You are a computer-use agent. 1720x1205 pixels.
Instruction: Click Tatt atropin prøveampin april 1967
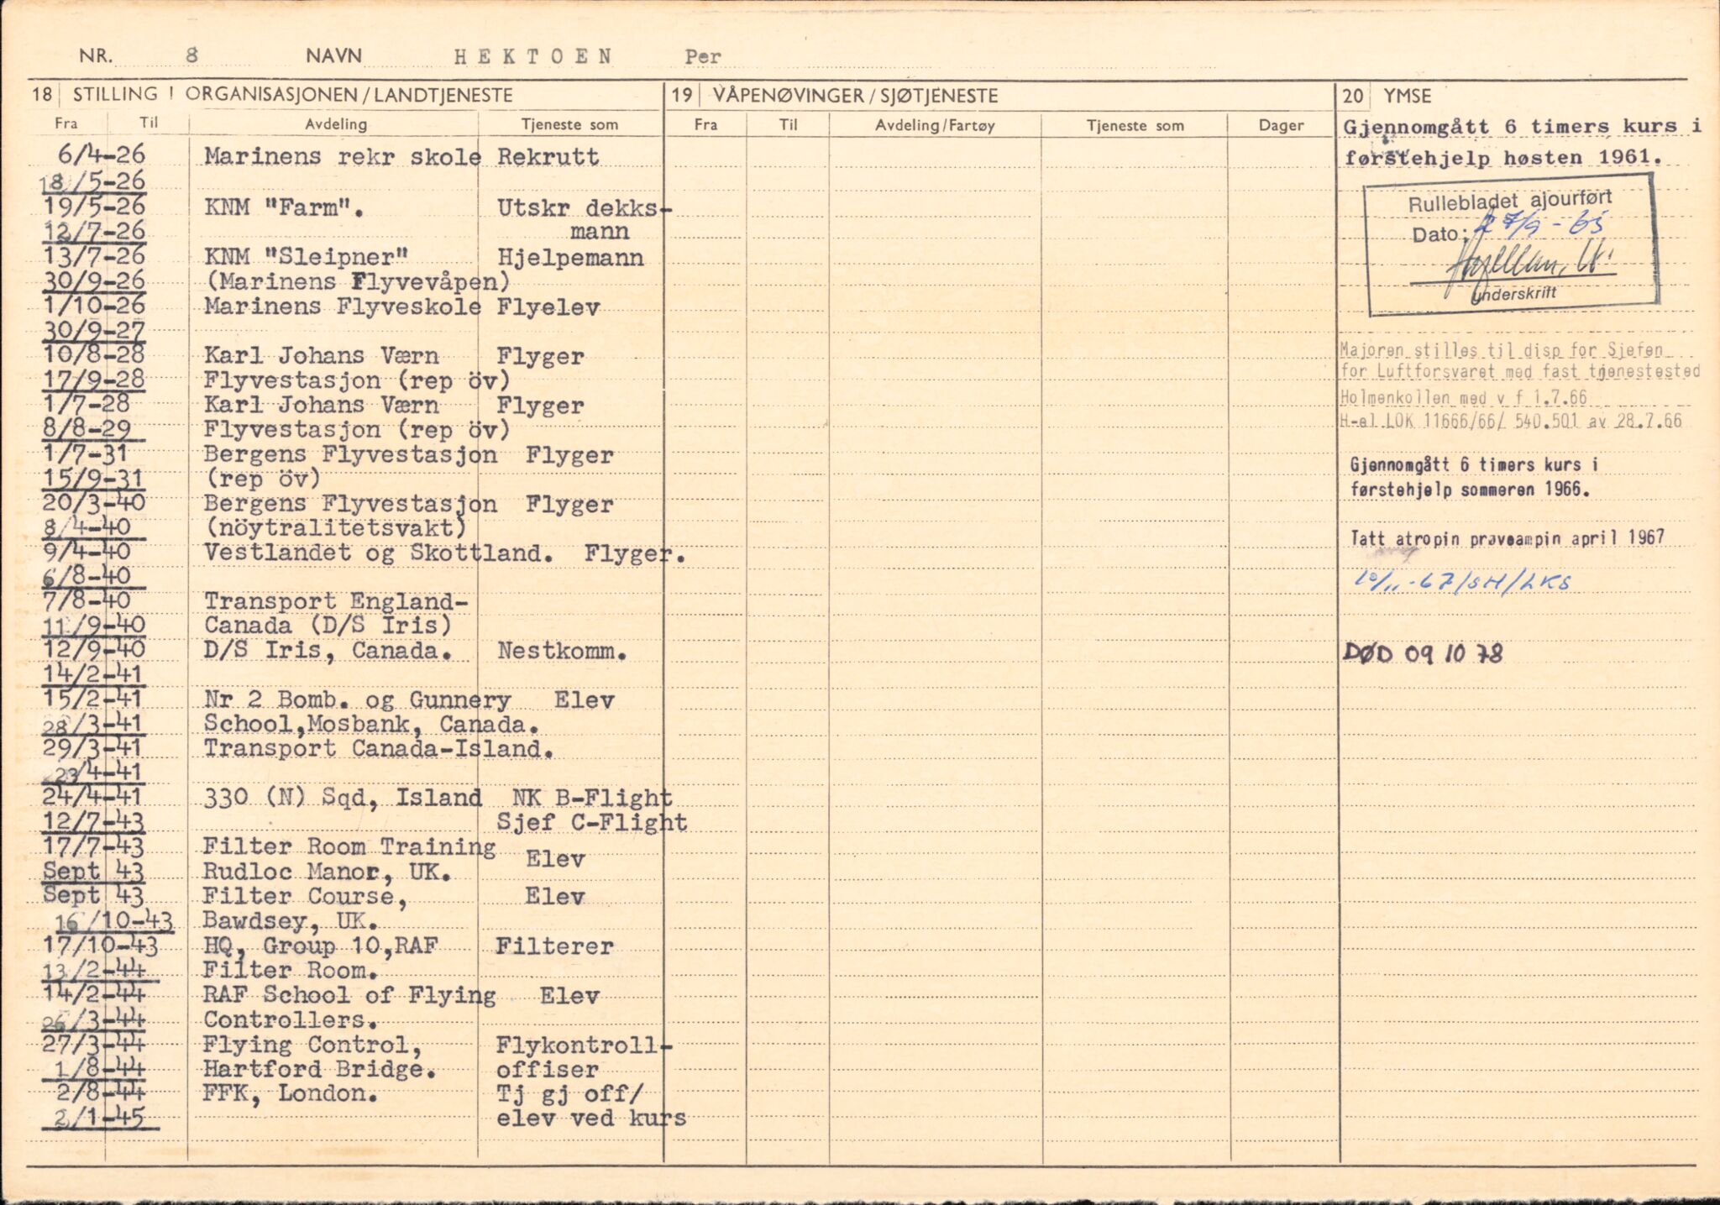(1508, 538)
